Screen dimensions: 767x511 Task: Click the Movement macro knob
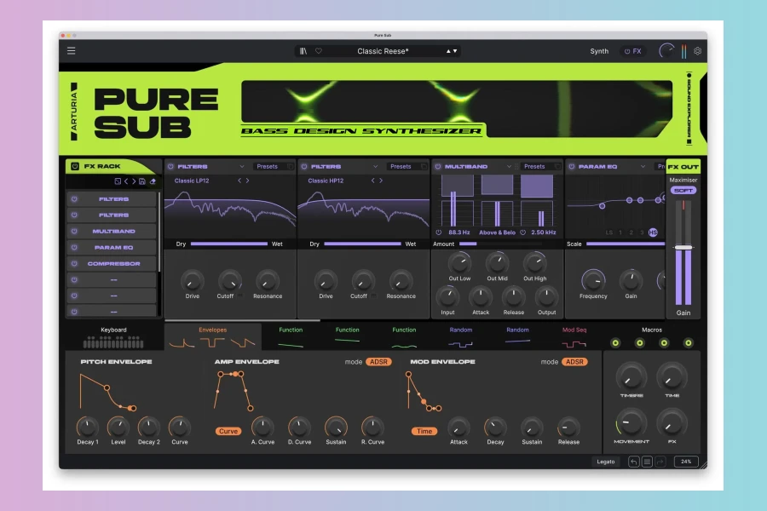[631, 422]
